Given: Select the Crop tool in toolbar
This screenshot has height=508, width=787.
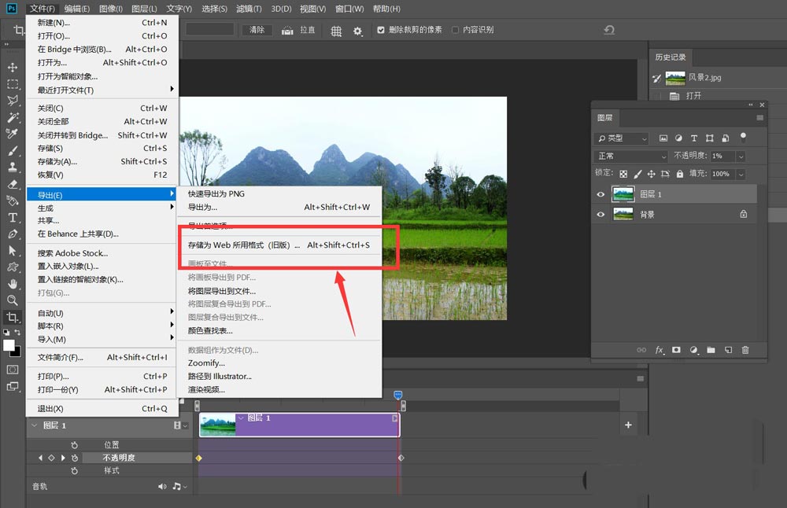Looking at the screenshot, I should point(13,317).
